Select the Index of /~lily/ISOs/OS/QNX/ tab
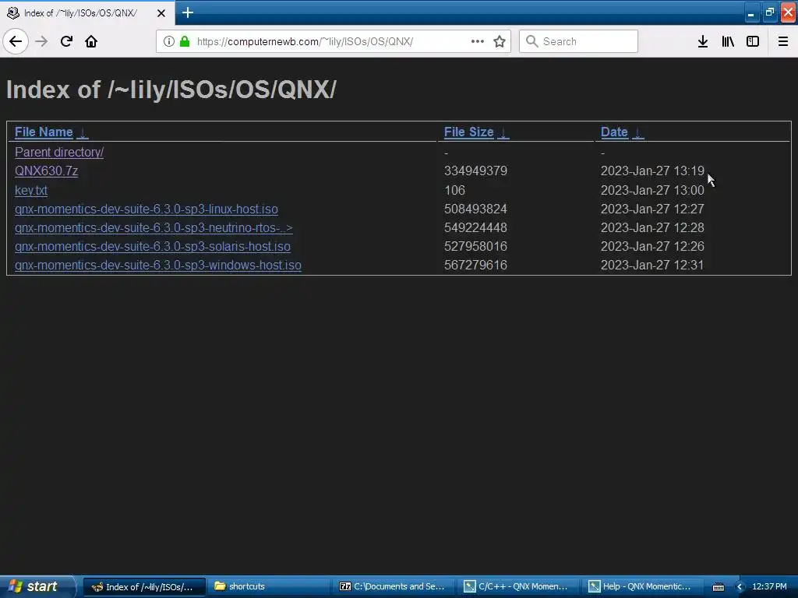 click(87, 12)
